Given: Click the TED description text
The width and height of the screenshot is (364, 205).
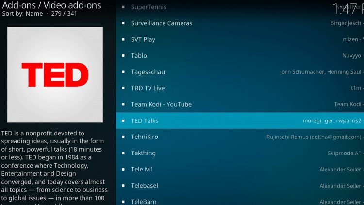Looking at the screenshot, I should point(54,167).
